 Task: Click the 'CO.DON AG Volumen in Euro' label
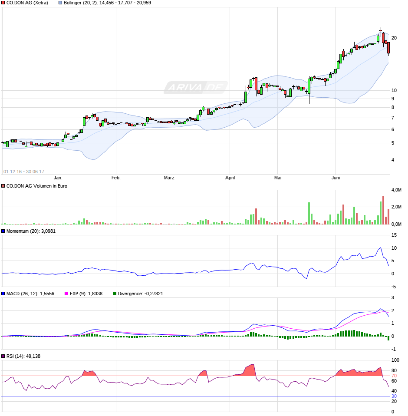coord(37,186)
